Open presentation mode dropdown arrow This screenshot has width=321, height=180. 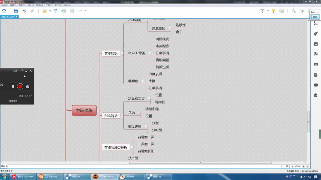point(268,11)
